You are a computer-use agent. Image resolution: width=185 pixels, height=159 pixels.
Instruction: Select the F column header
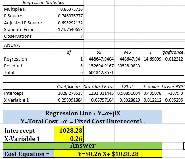[151, 52]
